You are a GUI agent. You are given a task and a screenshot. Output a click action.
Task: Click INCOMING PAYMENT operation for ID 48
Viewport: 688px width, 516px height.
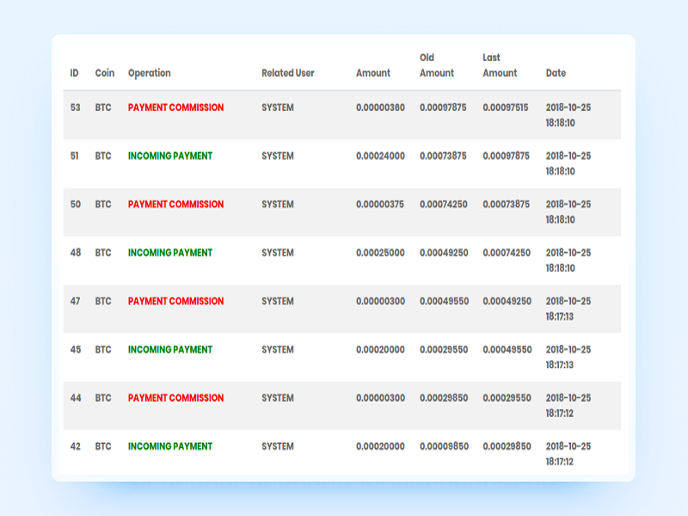[170, 253]
